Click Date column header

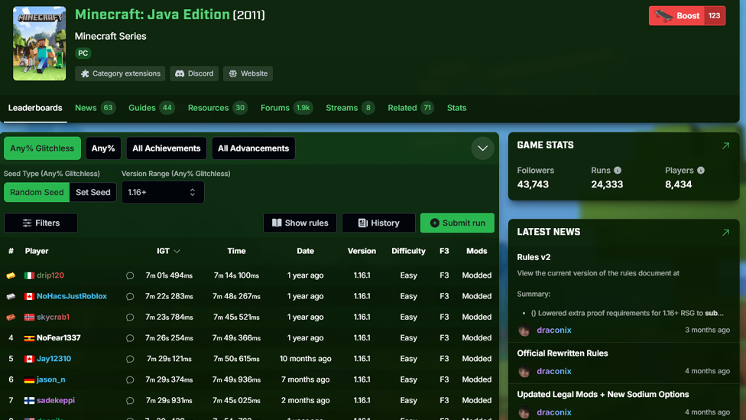tap(306, 251)
